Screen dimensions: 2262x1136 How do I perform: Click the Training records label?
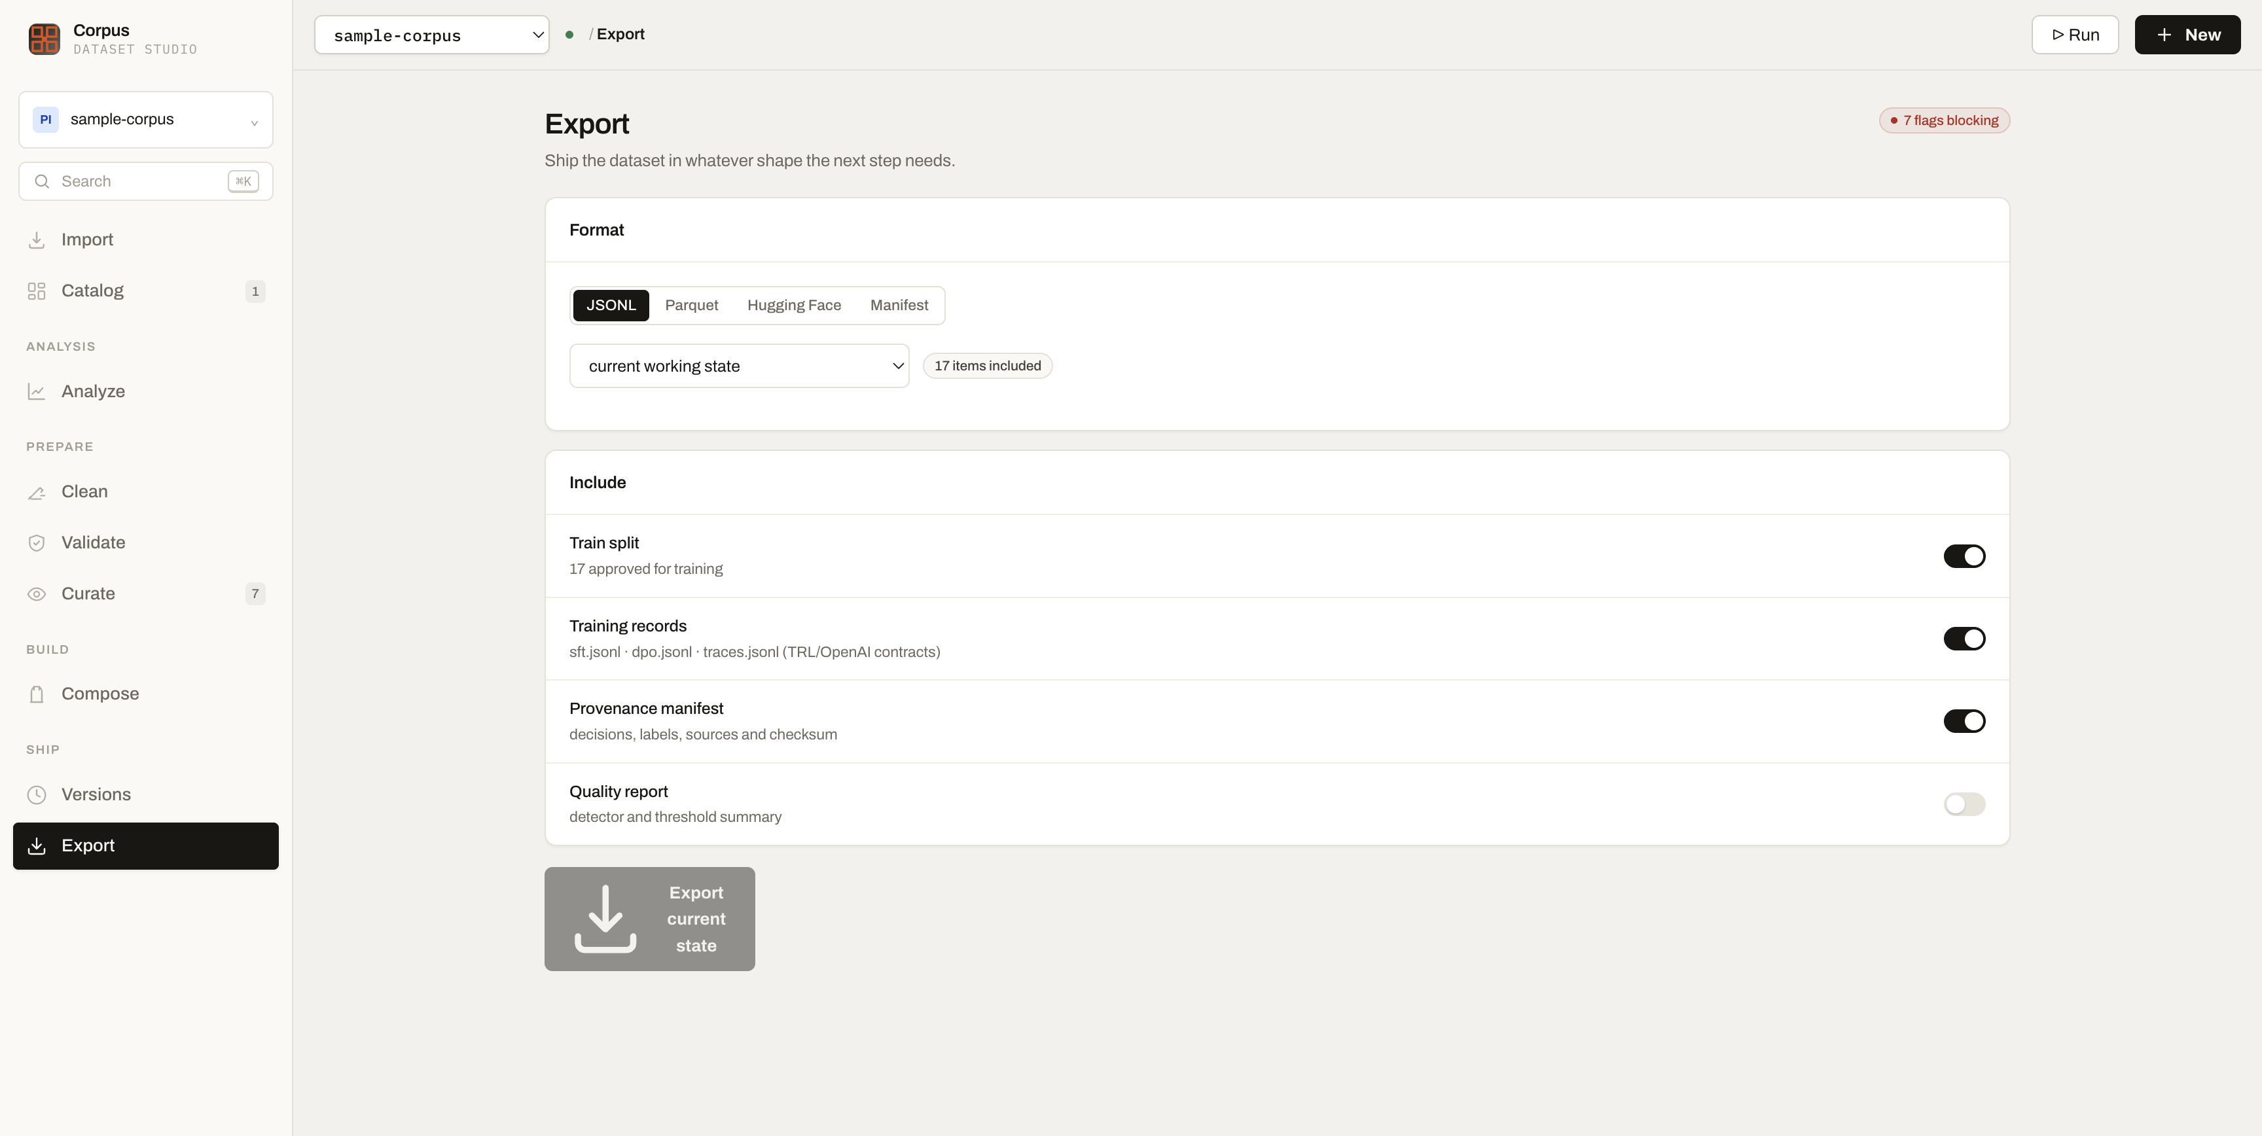[628, 626]
